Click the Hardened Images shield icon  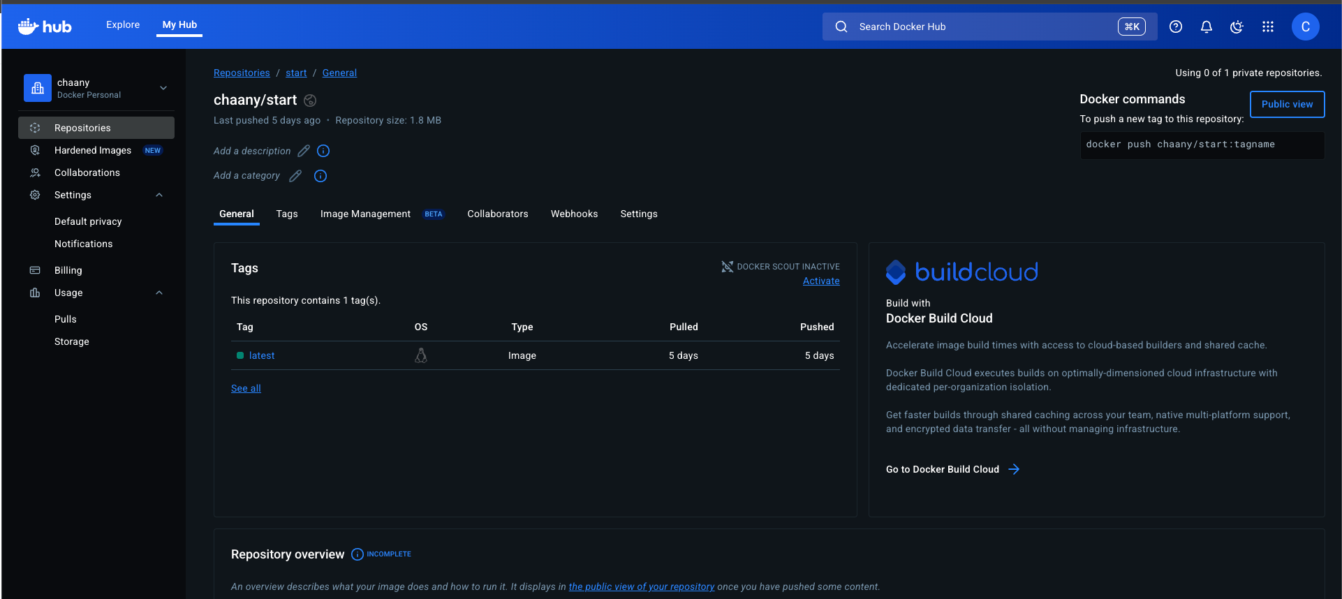pos(35,150)
